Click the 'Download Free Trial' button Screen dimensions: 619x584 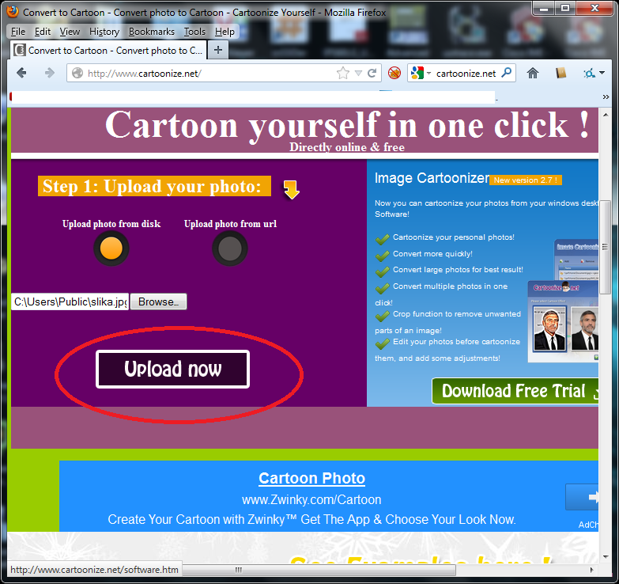515,391
